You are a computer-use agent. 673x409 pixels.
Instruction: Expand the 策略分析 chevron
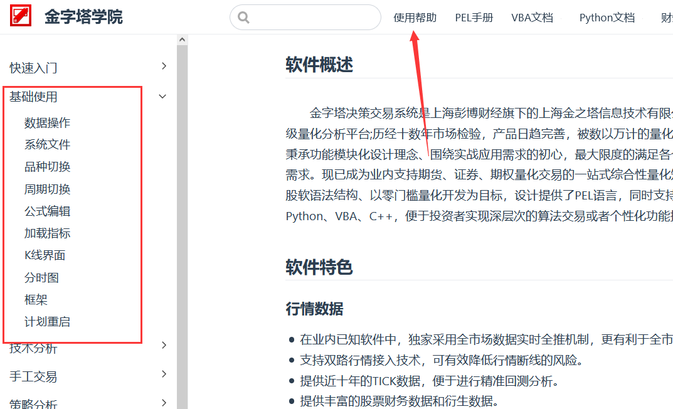(164, 403)
